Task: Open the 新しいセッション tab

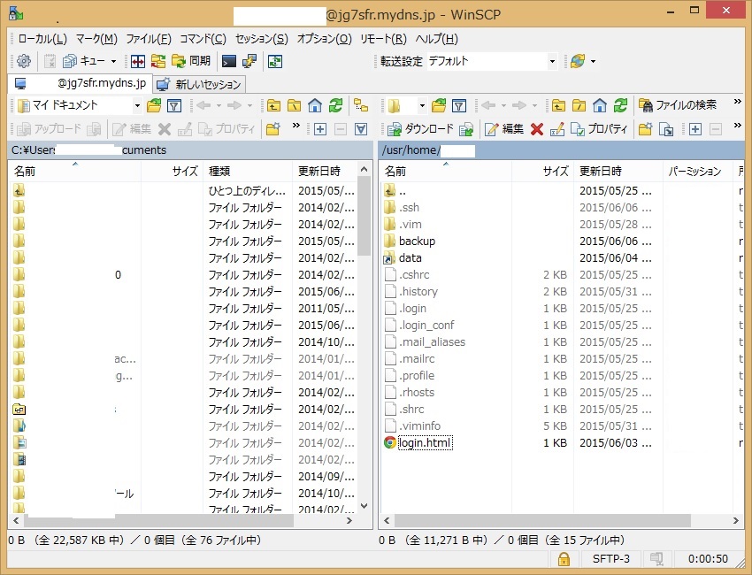Action: pos(199,84)
